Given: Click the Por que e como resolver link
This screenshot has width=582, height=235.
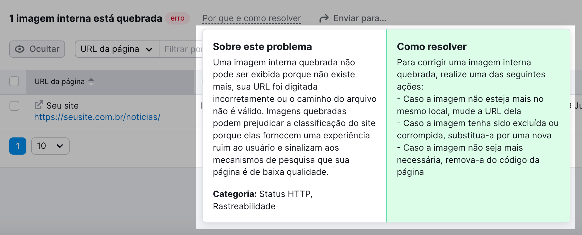Looking at the screenshot, I should coord(251,18).
